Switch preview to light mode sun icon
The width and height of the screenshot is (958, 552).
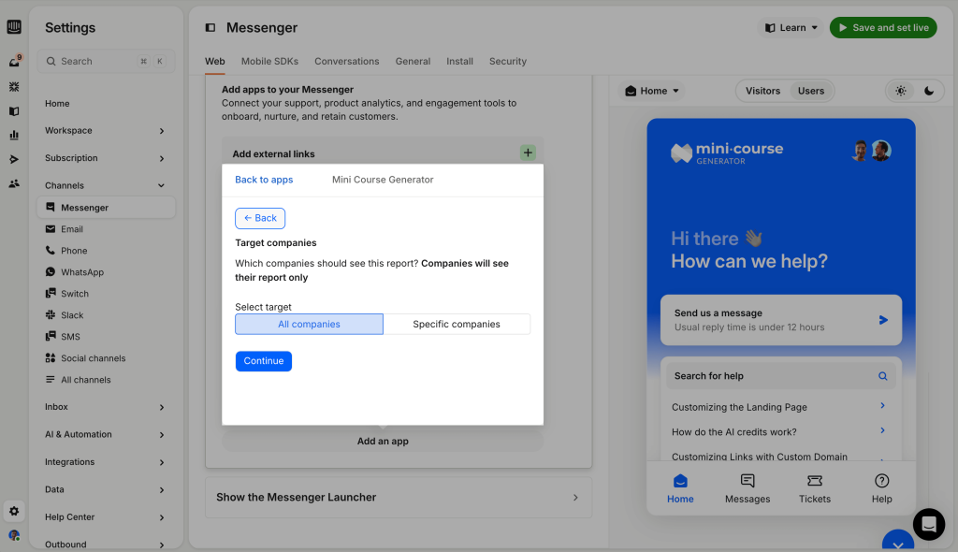pos(901,91)
